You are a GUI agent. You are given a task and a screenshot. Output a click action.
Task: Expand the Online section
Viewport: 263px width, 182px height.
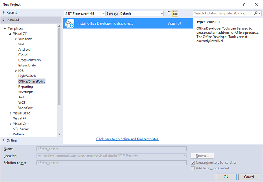4,140
